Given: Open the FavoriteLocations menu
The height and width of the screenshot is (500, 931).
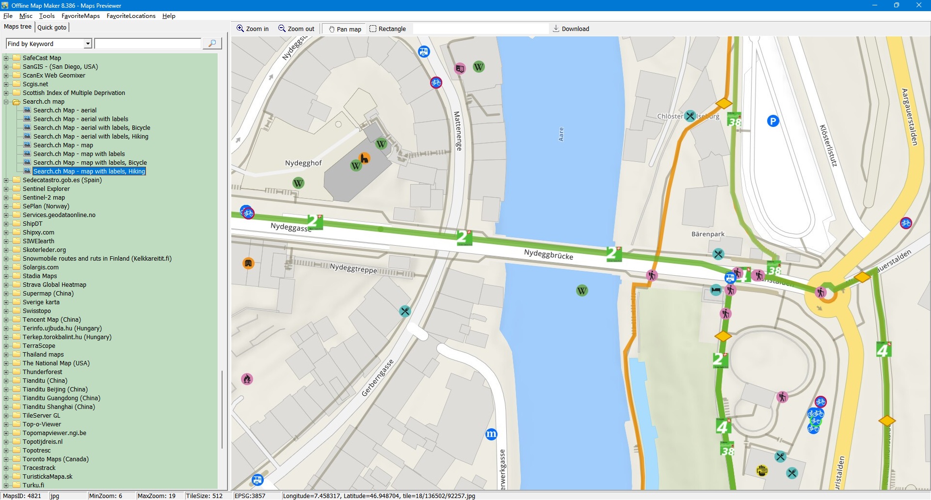Looking at the screenshot, I should point(131,16).
